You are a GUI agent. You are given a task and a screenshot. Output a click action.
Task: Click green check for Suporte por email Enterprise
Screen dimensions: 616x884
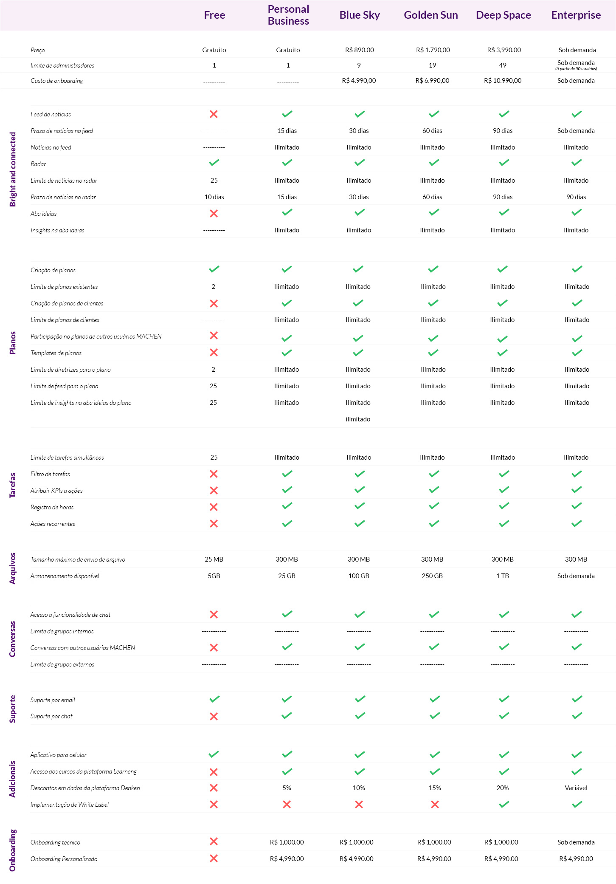[x=577, y=699]
